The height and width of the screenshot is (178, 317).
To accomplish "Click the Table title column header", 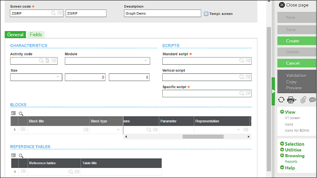I will [x=121, y=163].
